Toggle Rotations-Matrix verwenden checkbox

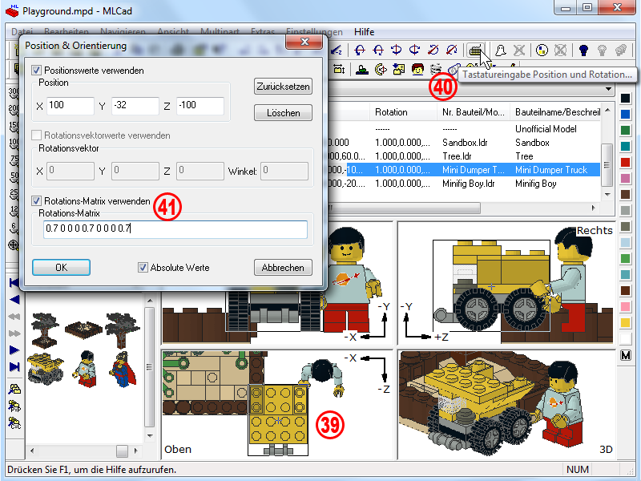point(36,201)
